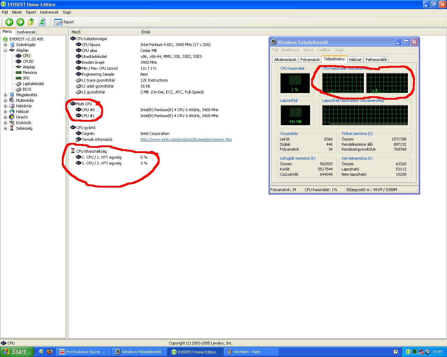Open the Kedvencek menu in the menu bar
The width and height of the screenshot is (447, 357).
[49, 12]
